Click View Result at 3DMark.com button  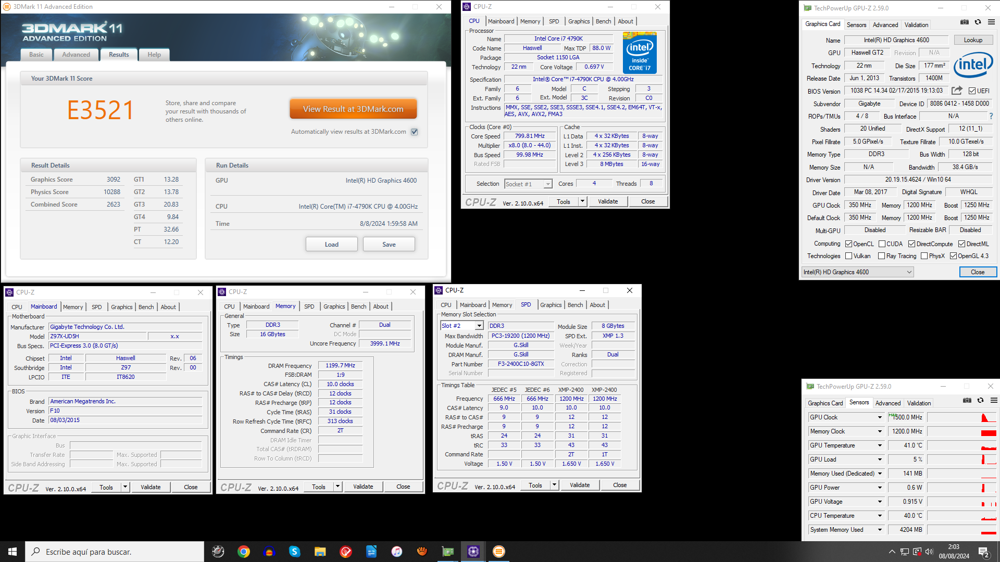[x=353, y=109]
